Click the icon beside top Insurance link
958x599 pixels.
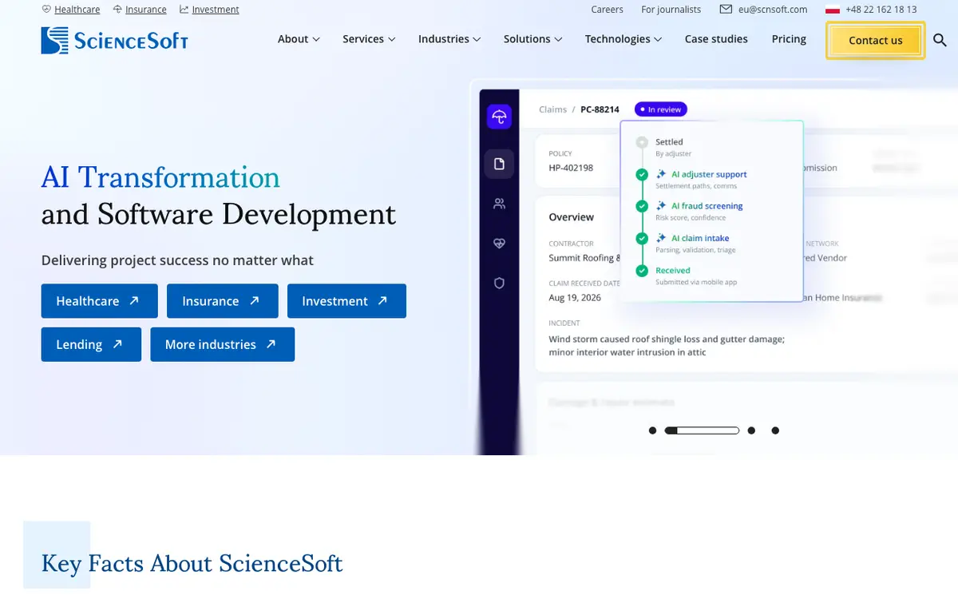(117, 10)
